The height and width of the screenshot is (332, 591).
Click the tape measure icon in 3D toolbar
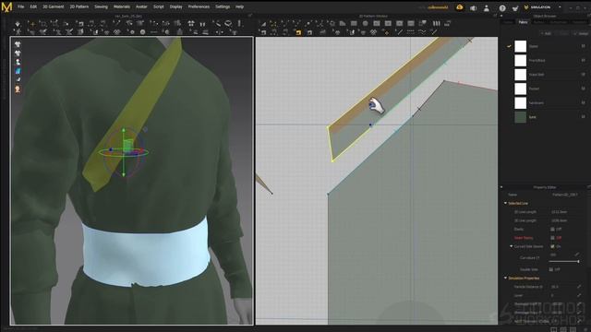228,24
